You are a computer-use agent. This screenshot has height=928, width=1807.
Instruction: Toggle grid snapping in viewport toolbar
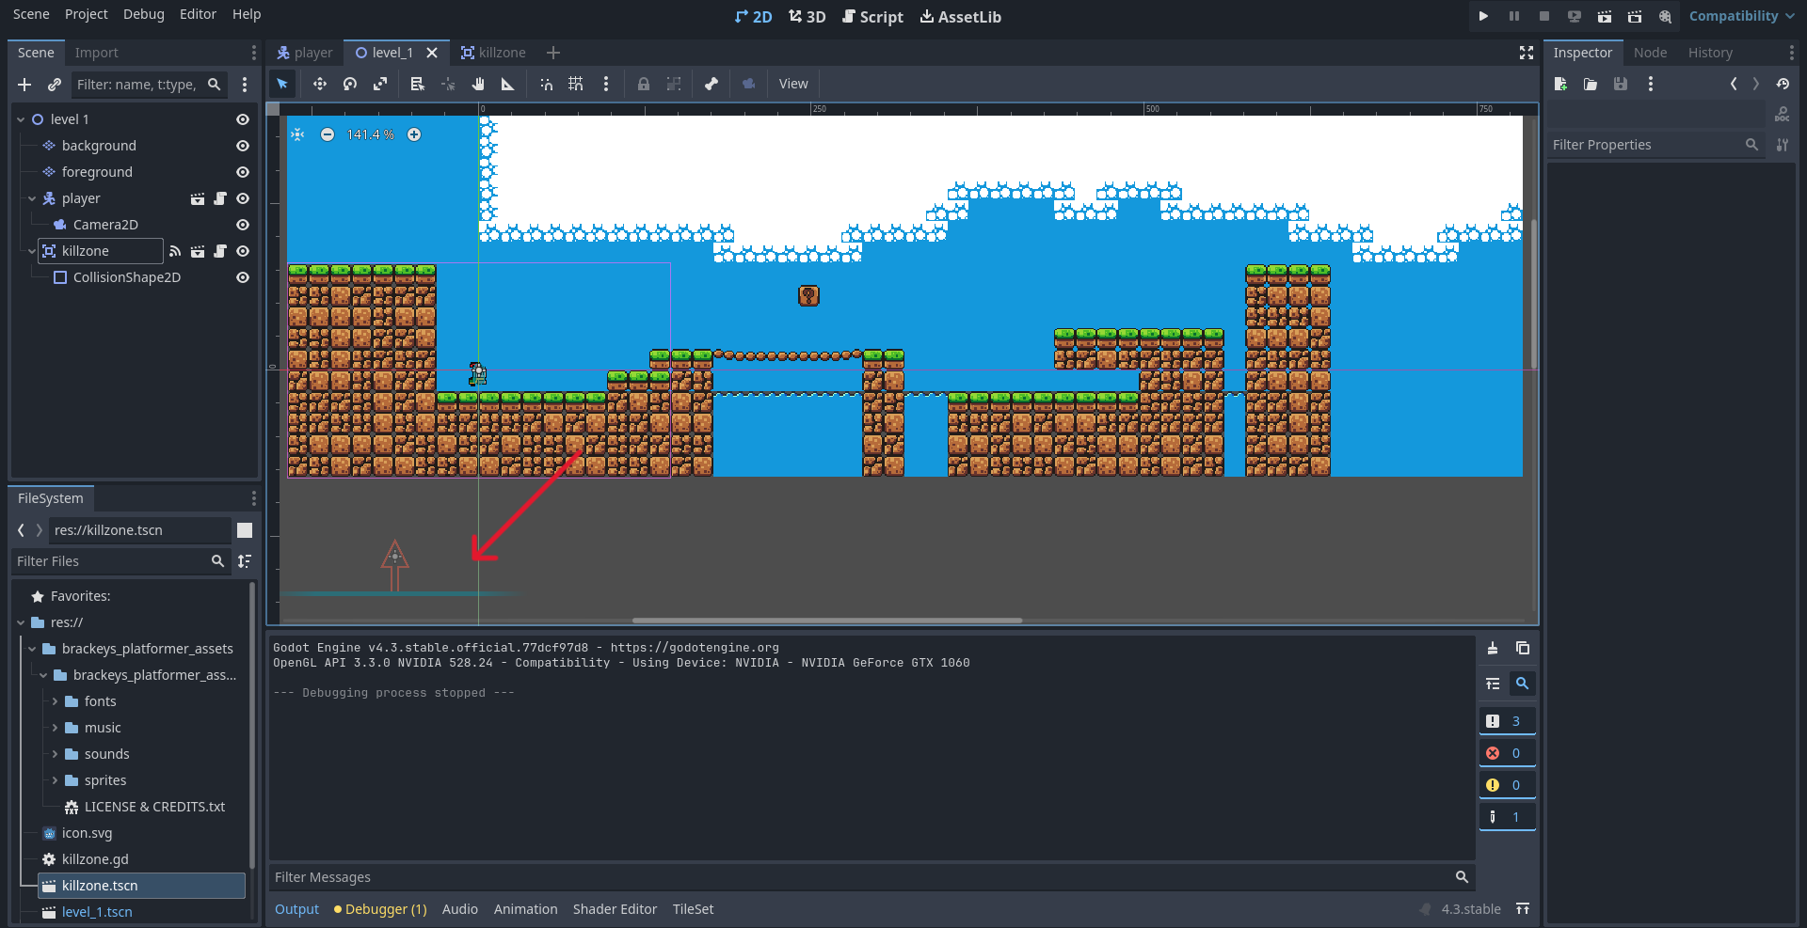[576, 84]
